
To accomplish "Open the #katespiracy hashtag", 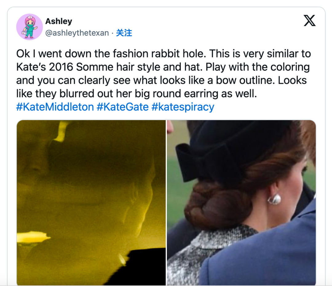I will click(183, 107).
